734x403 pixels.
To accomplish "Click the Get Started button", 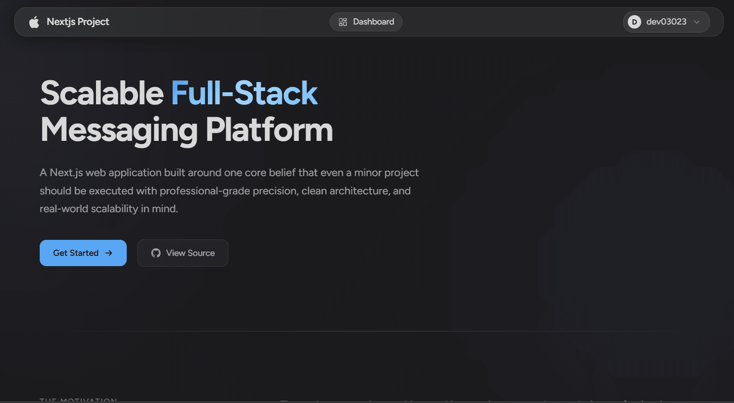I will (83, 253).
